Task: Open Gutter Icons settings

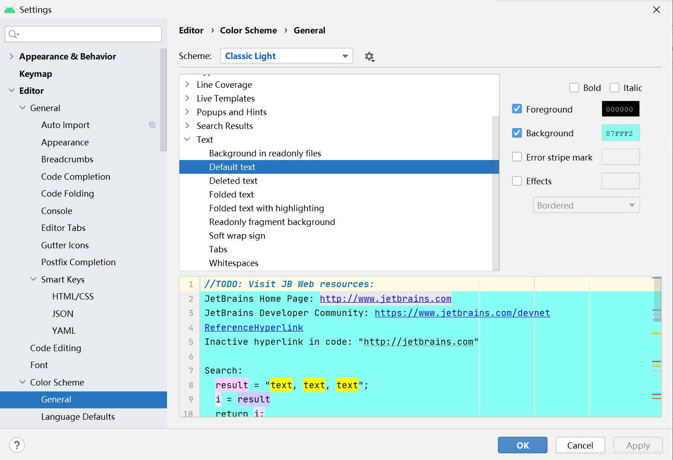Action: pos(65,245)
